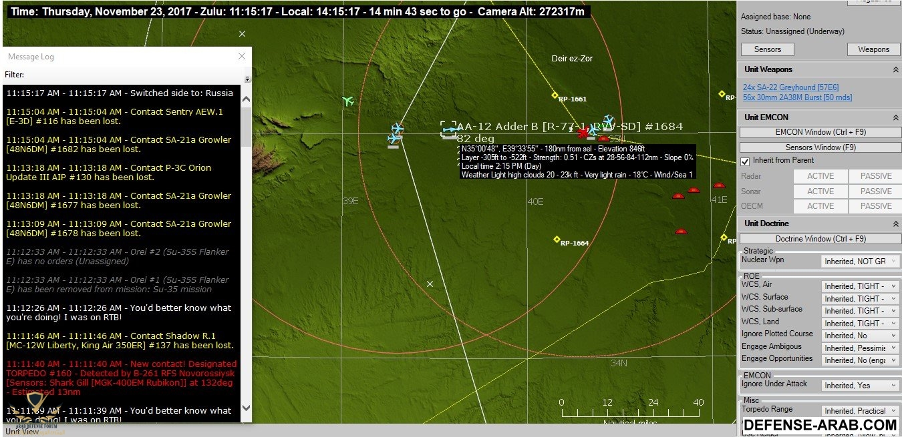Click the bracketed AA-12 Adder missile unit
Viewport: 902px width, 437px height.
point(448,129)
